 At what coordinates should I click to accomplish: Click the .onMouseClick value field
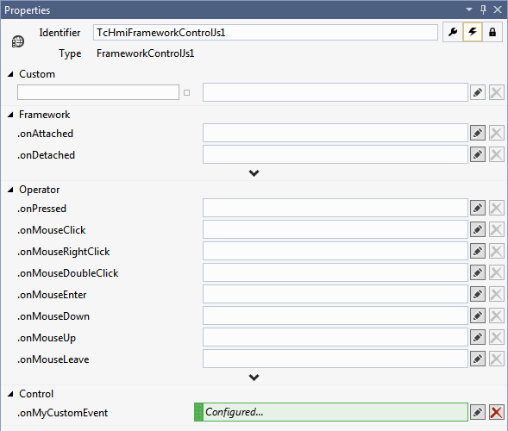click(x=336, y=229)
